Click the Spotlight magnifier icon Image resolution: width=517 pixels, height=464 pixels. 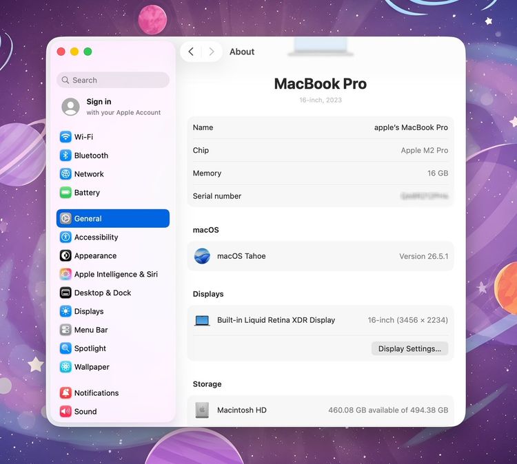(65, 348)
